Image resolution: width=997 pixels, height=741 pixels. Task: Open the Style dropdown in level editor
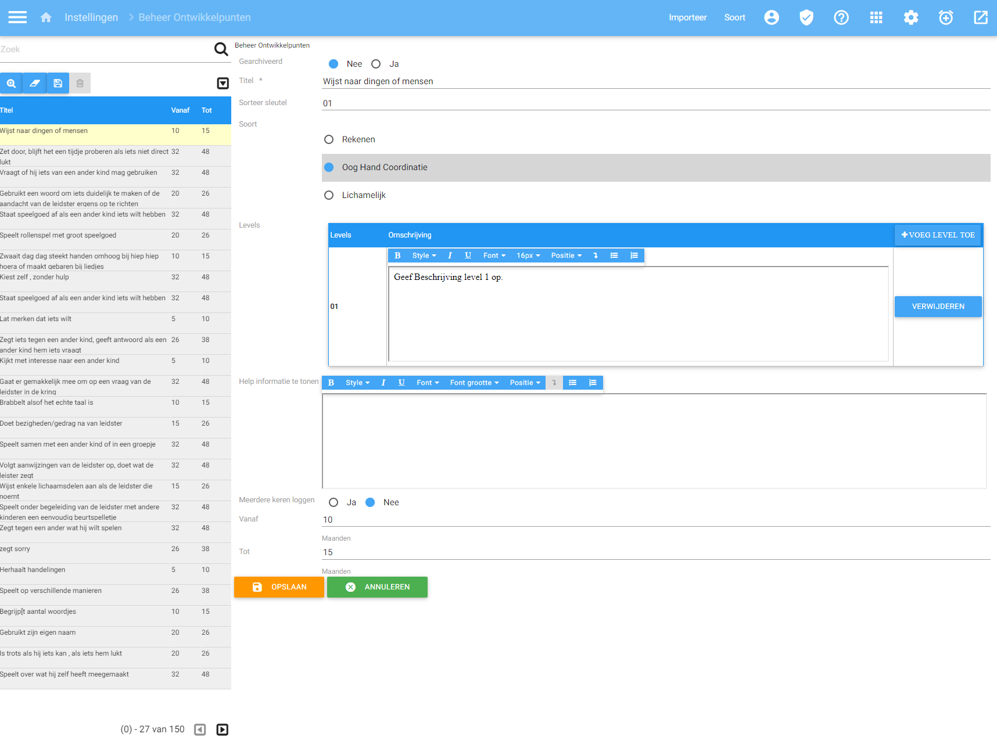(424, 256)
